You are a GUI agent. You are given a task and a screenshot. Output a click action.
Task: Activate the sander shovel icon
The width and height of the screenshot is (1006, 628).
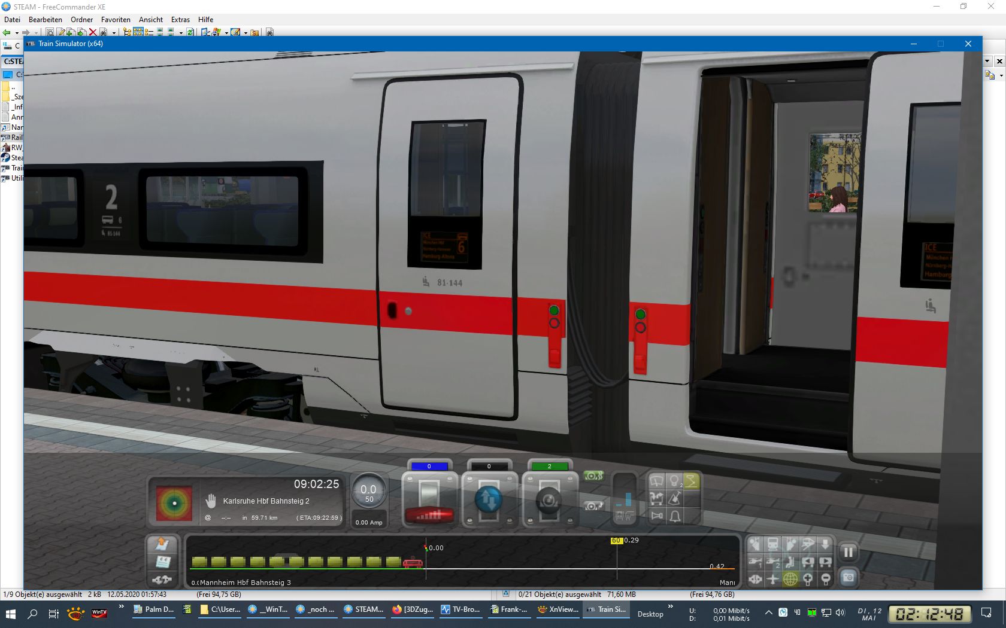point(675,499)
